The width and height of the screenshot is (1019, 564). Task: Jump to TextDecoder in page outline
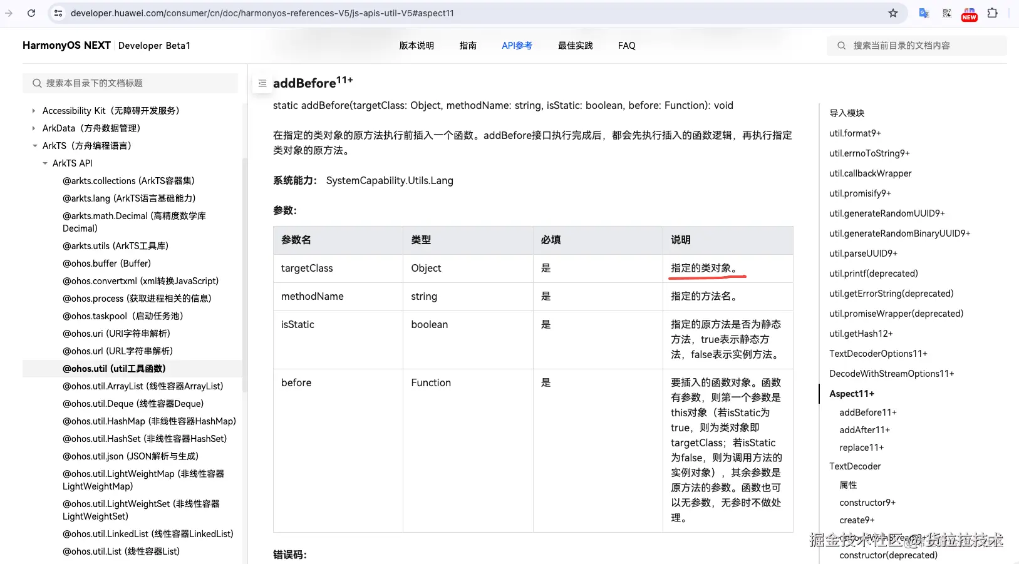tap(855, 466)
